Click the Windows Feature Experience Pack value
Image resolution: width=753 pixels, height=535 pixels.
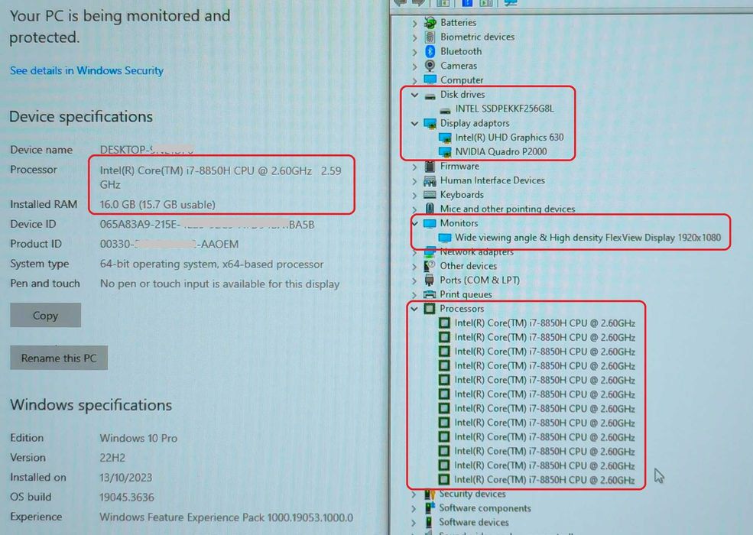226,517
